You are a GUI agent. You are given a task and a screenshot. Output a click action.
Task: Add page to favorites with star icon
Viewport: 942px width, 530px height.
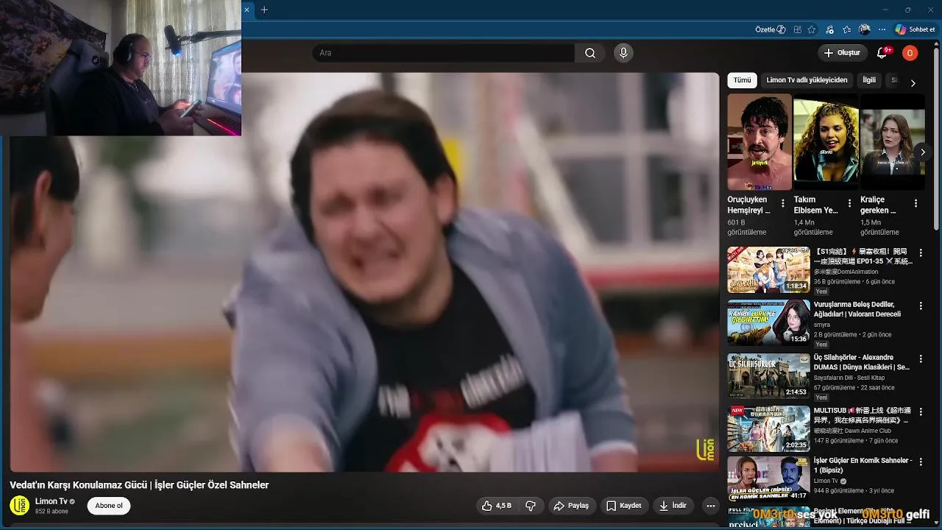point(812,29)
